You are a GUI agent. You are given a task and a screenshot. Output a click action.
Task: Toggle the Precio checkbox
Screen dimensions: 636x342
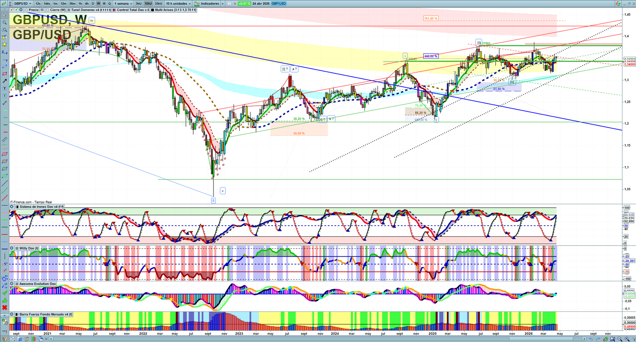[26, 10]
